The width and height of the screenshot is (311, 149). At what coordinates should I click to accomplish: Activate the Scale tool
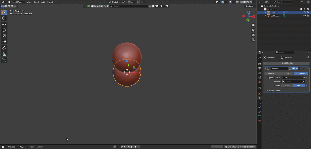tap(4, 36)
